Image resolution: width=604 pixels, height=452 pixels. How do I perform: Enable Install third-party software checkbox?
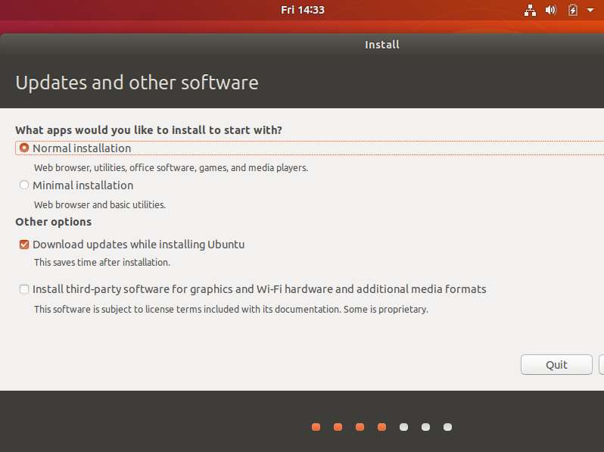pos(25,289)
